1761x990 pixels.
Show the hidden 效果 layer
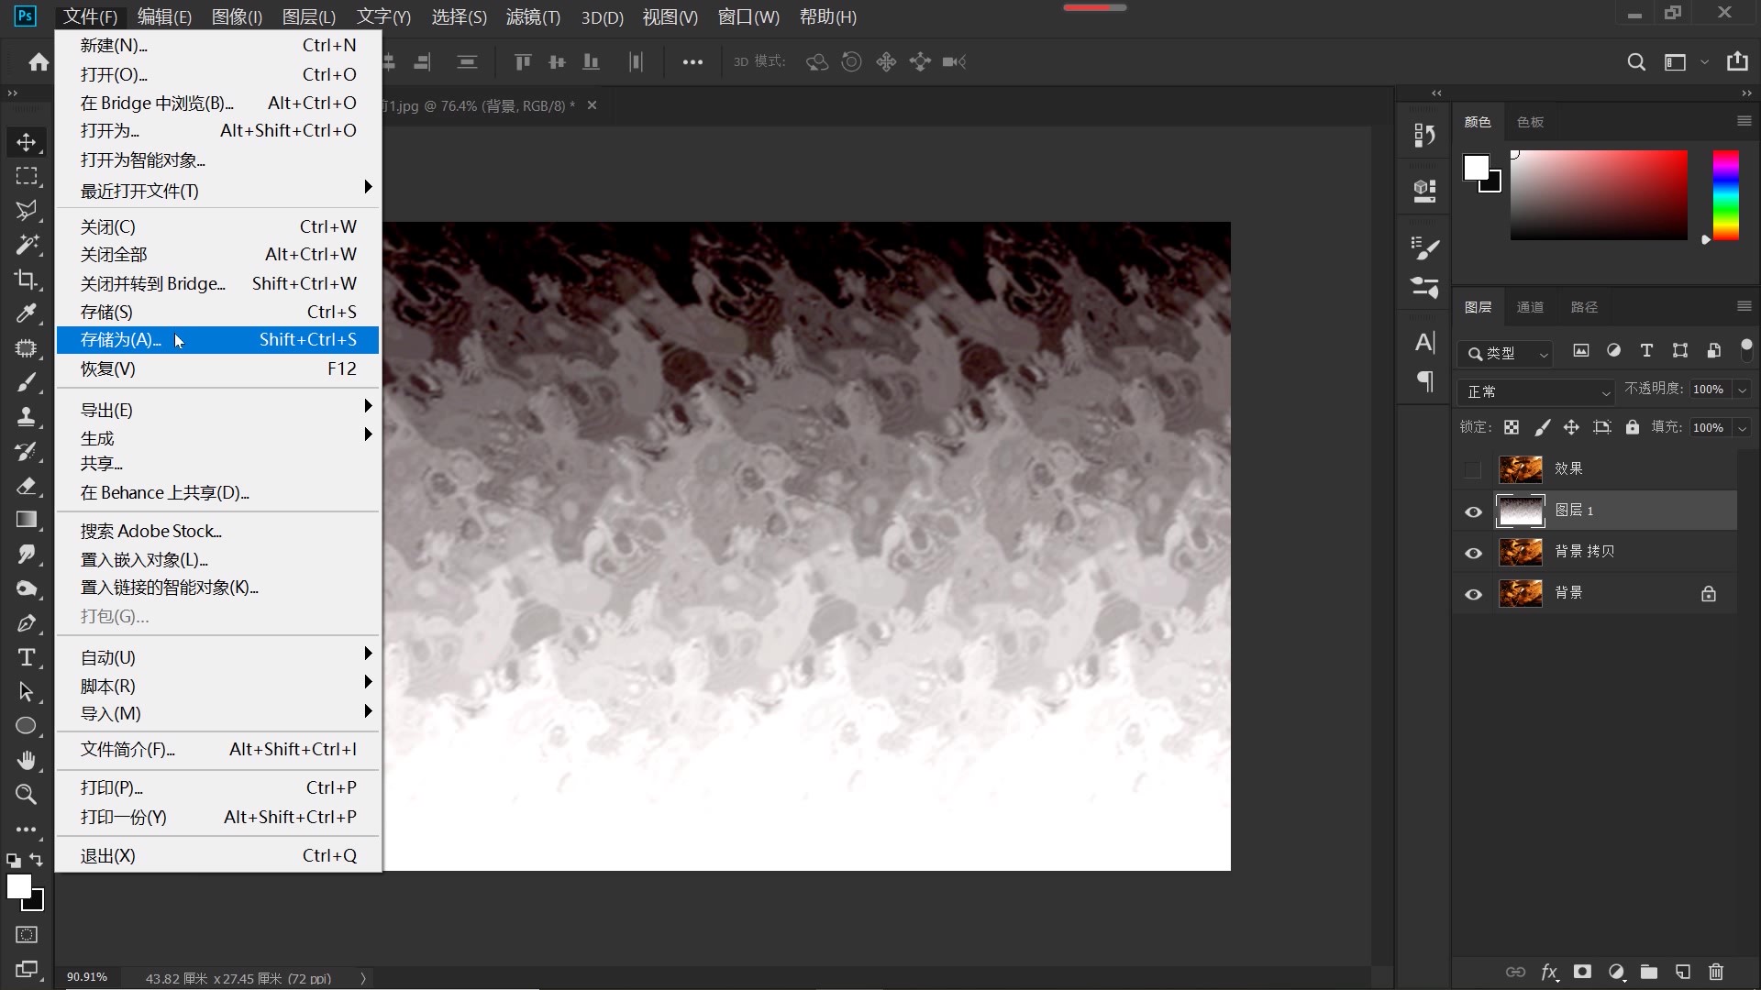[1473, 470]
